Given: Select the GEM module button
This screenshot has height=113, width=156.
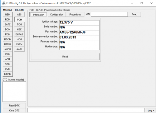Looking at the screenshot, I should click(x=8, y=15).
